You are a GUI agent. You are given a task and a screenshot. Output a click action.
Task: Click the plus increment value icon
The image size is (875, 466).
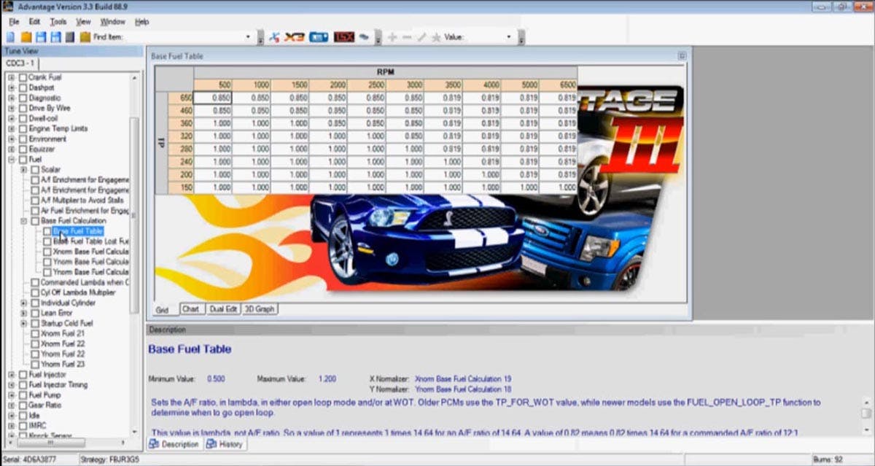pos(392,36)
